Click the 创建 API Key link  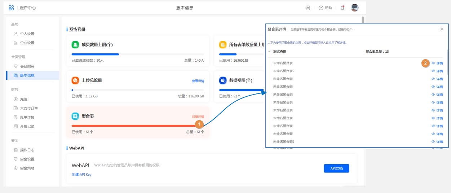pos(81,175)
